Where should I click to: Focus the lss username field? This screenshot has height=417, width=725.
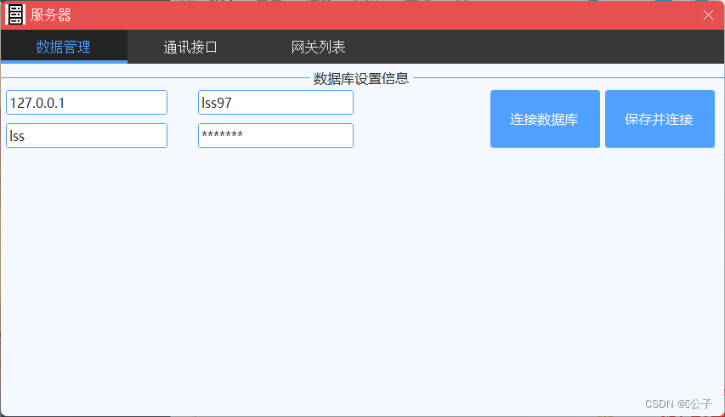pos(87,135)
